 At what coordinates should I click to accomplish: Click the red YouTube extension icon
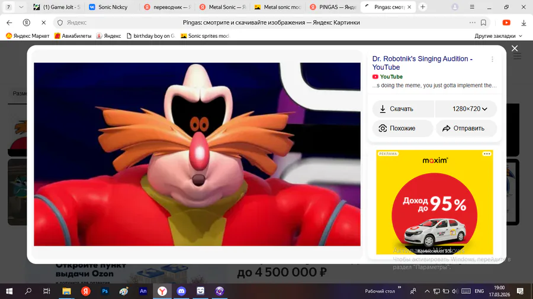coord(506,22)
